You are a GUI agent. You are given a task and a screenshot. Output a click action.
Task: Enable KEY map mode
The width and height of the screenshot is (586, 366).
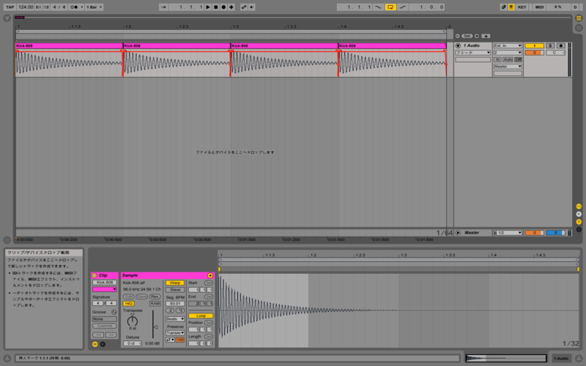[522, 7]
